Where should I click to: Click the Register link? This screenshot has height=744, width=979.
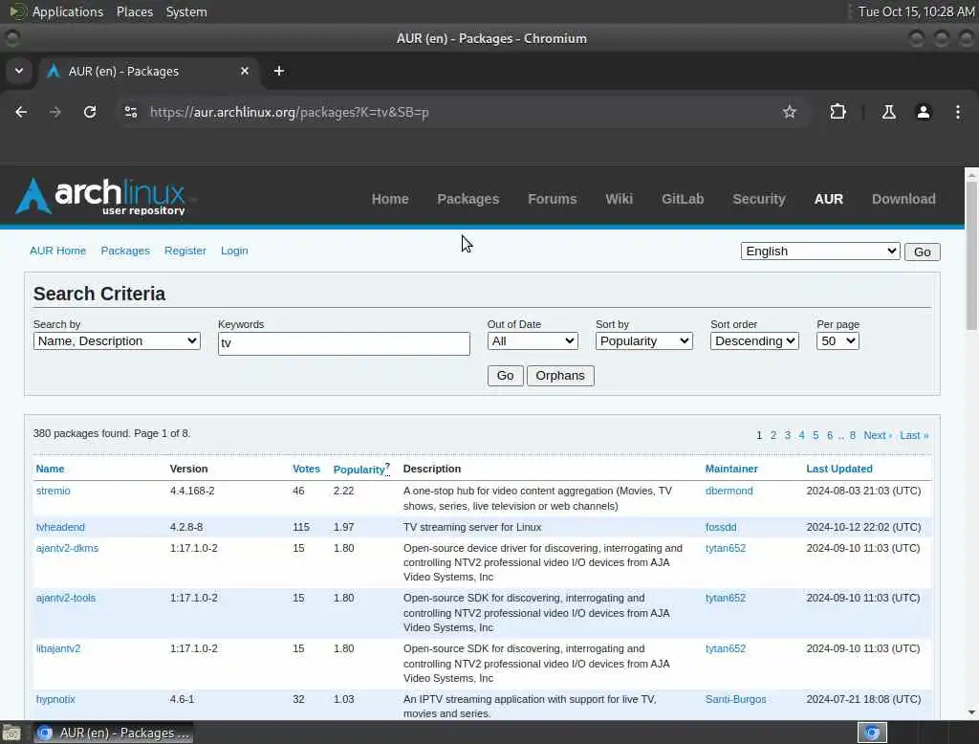click(185, 251)
